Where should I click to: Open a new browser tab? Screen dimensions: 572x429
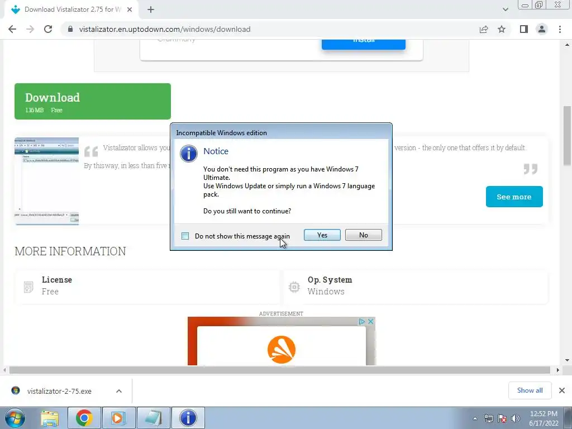coord(151,9)
